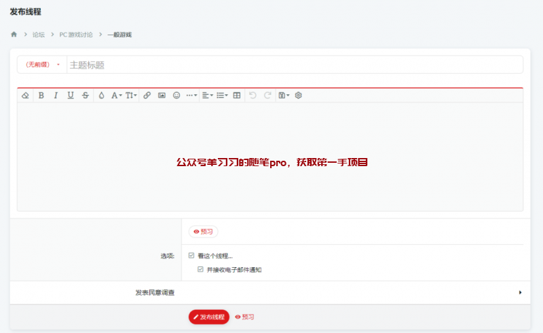Toggle the editor gear BB code mode
The height and width of the screenshot is (333, 543).
298,96
